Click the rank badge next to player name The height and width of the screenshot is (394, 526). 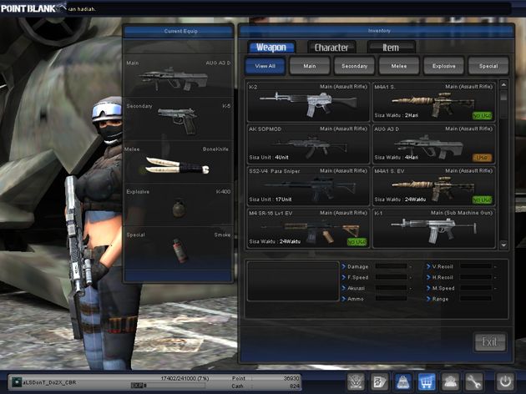pos(15,382)
